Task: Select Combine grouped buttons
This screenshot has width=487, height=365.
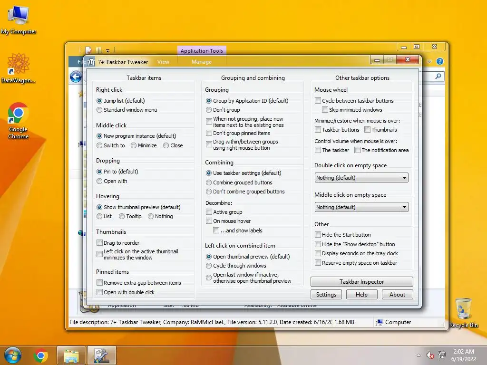Action: coord(239,182)
